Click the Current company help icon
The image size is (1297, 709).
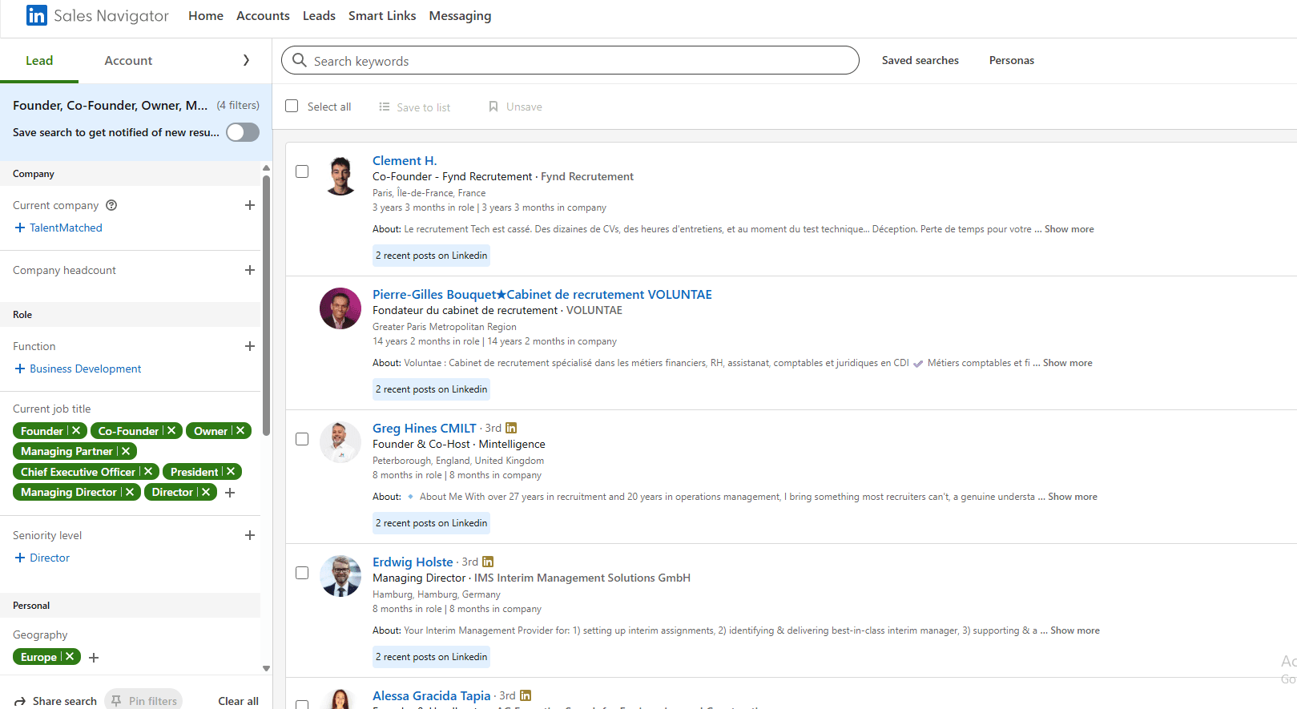(x=111, y=205)
